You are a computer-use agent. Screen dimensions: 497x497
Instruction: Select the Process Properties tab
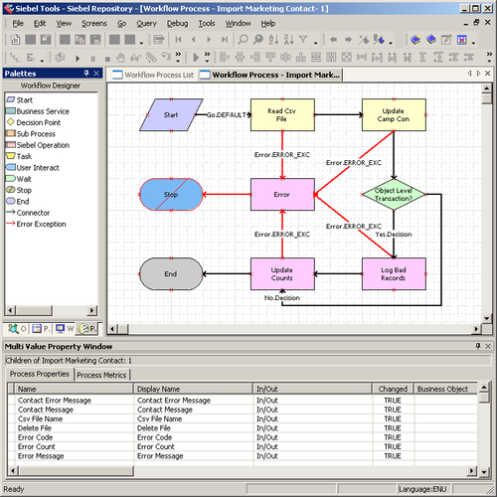click(40, 374)
